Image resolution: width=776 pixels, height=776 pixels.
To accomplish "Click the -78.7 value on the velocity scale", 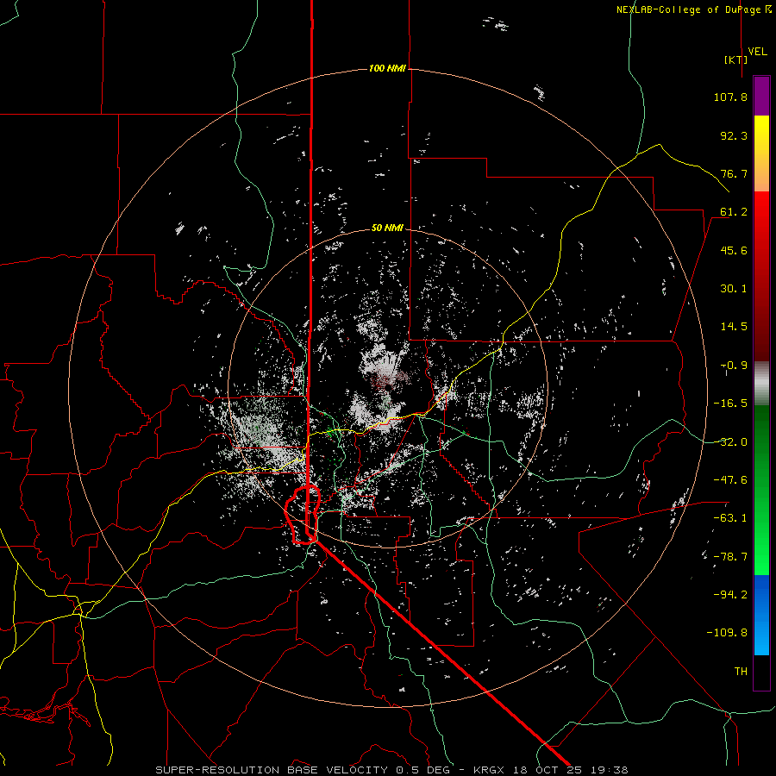I will pyautogui.click(x=730, y=557).
